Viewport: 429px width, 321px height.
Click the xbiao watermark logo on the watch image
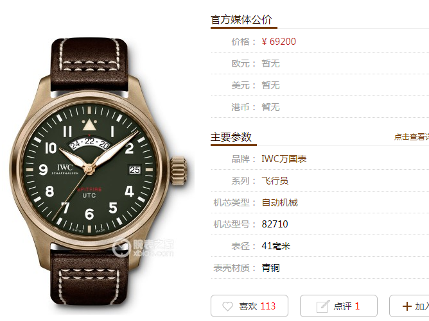[143, 247]
